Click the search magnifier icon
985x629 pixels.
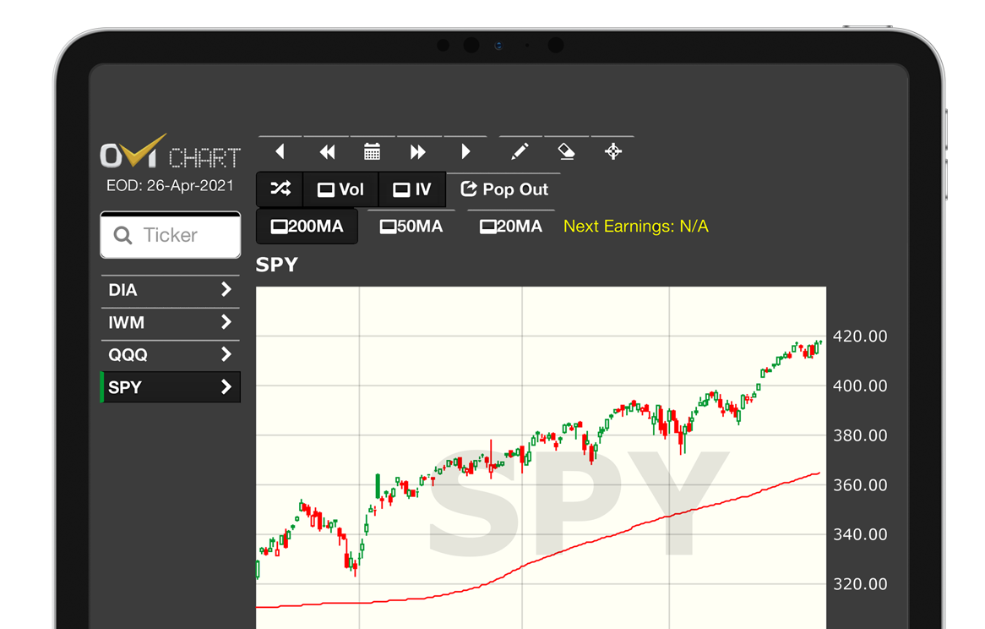pyautogui.click(x=122, y=235)
